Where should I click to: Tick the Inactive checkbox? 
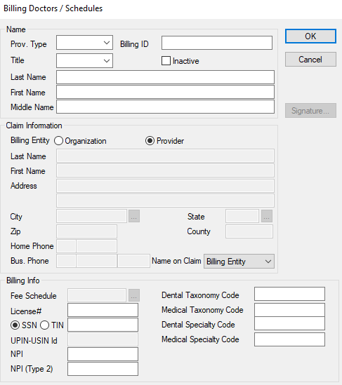click(x=166, y=60)
